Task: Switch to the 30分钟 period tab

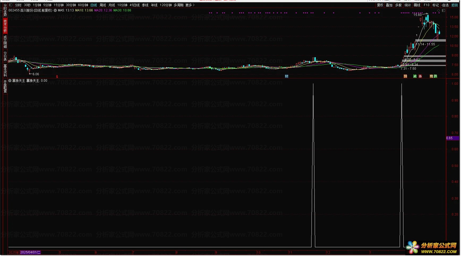Action: (x=71, y=5)
